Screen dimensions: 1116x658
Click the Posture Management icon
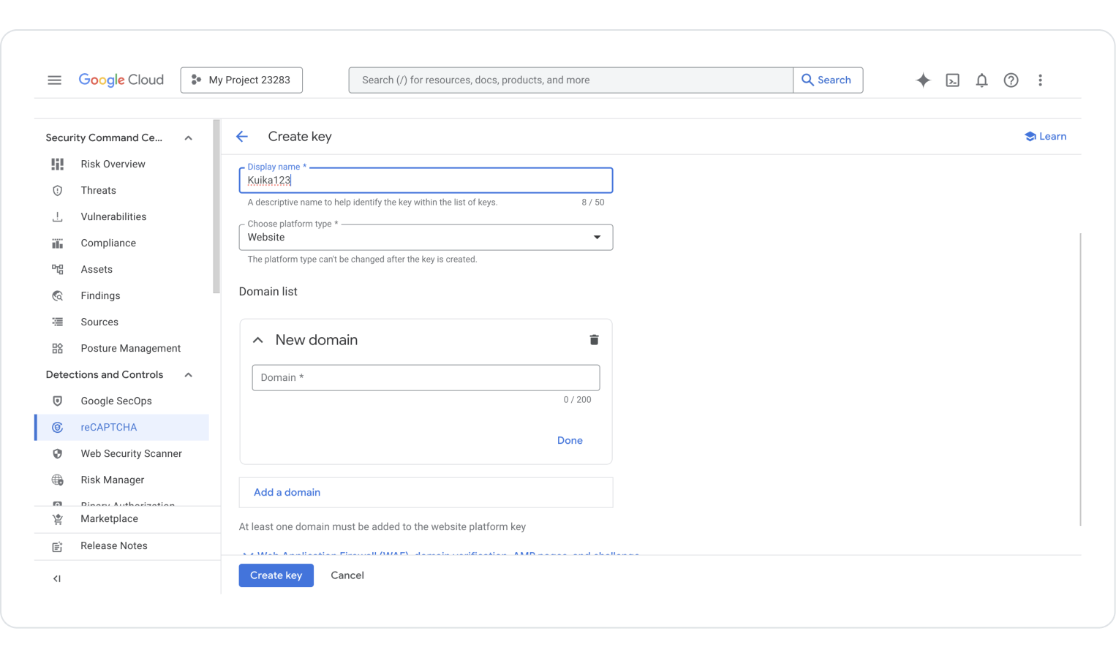[x=58, y=349]
